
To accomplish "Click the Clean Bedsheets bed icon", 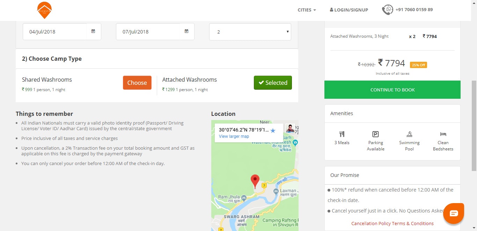I will pyautogui.click(x=443, y=134).
